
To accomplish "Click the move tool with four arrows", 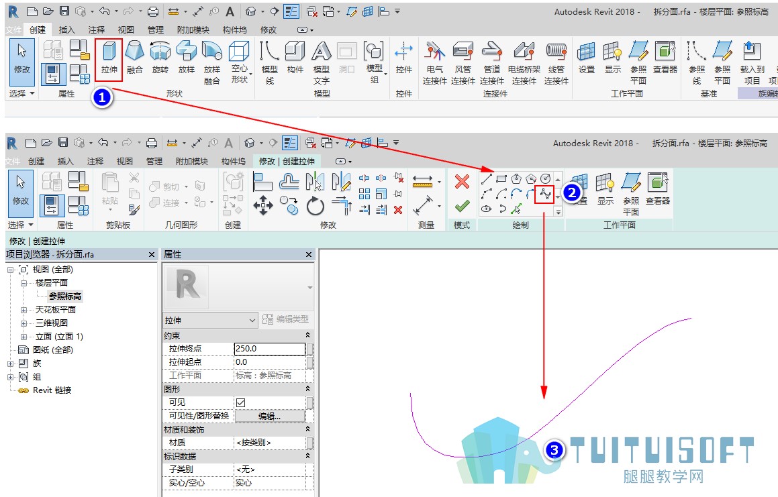I will pos(263,205).
